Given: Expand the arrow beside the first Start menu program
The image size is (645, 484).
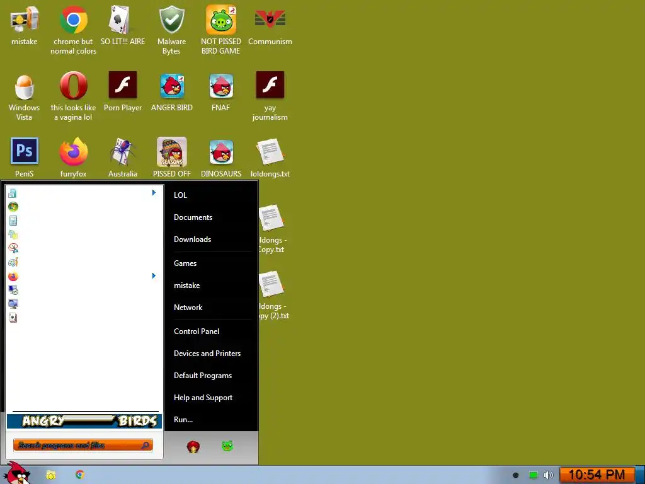Looking at the screenshot, I should (154, 193).
